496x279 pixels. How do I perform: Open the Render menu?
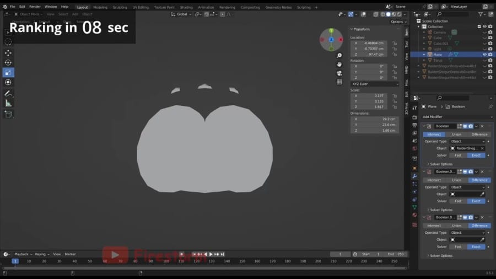coord(35,7)
